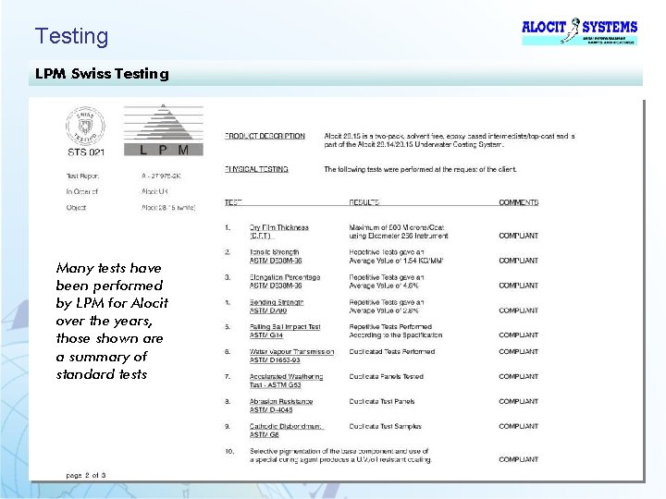Image resolution: width=666 pixels, height=499 pixels.
Task: Click the "In Order of" label
Action: click(81, 192)
